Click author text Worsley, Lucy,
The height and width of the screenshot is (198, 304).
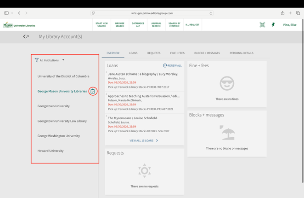click(x=117, y=78)
